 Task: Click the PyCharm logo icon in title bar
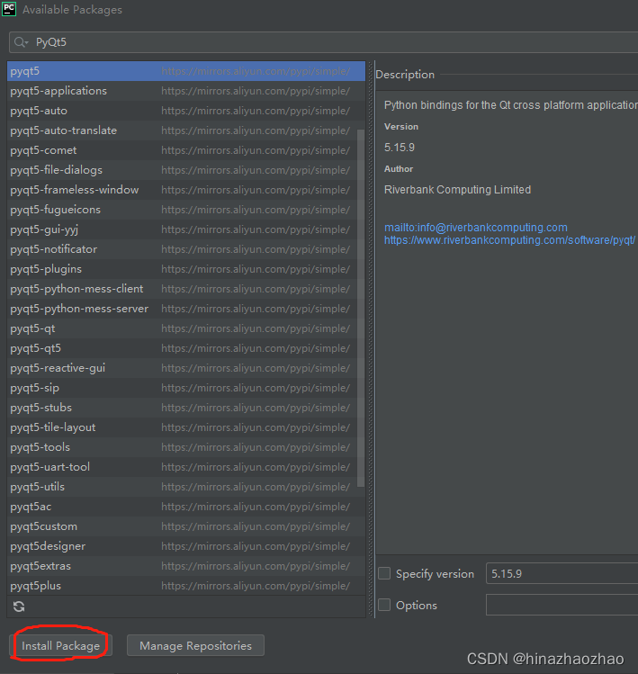[x=9, y=9]
